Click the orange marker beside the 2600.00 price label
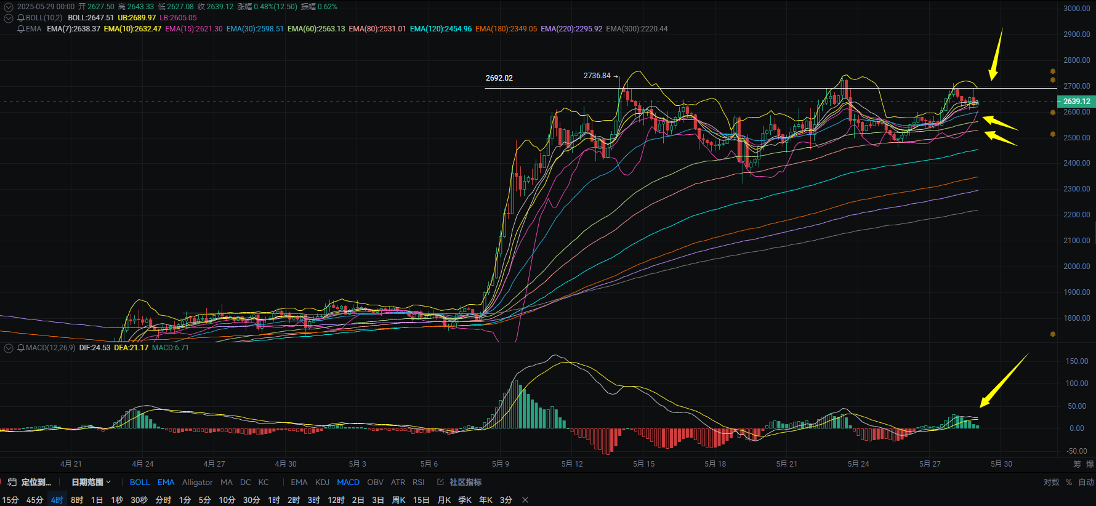 tap(1053, 113)
